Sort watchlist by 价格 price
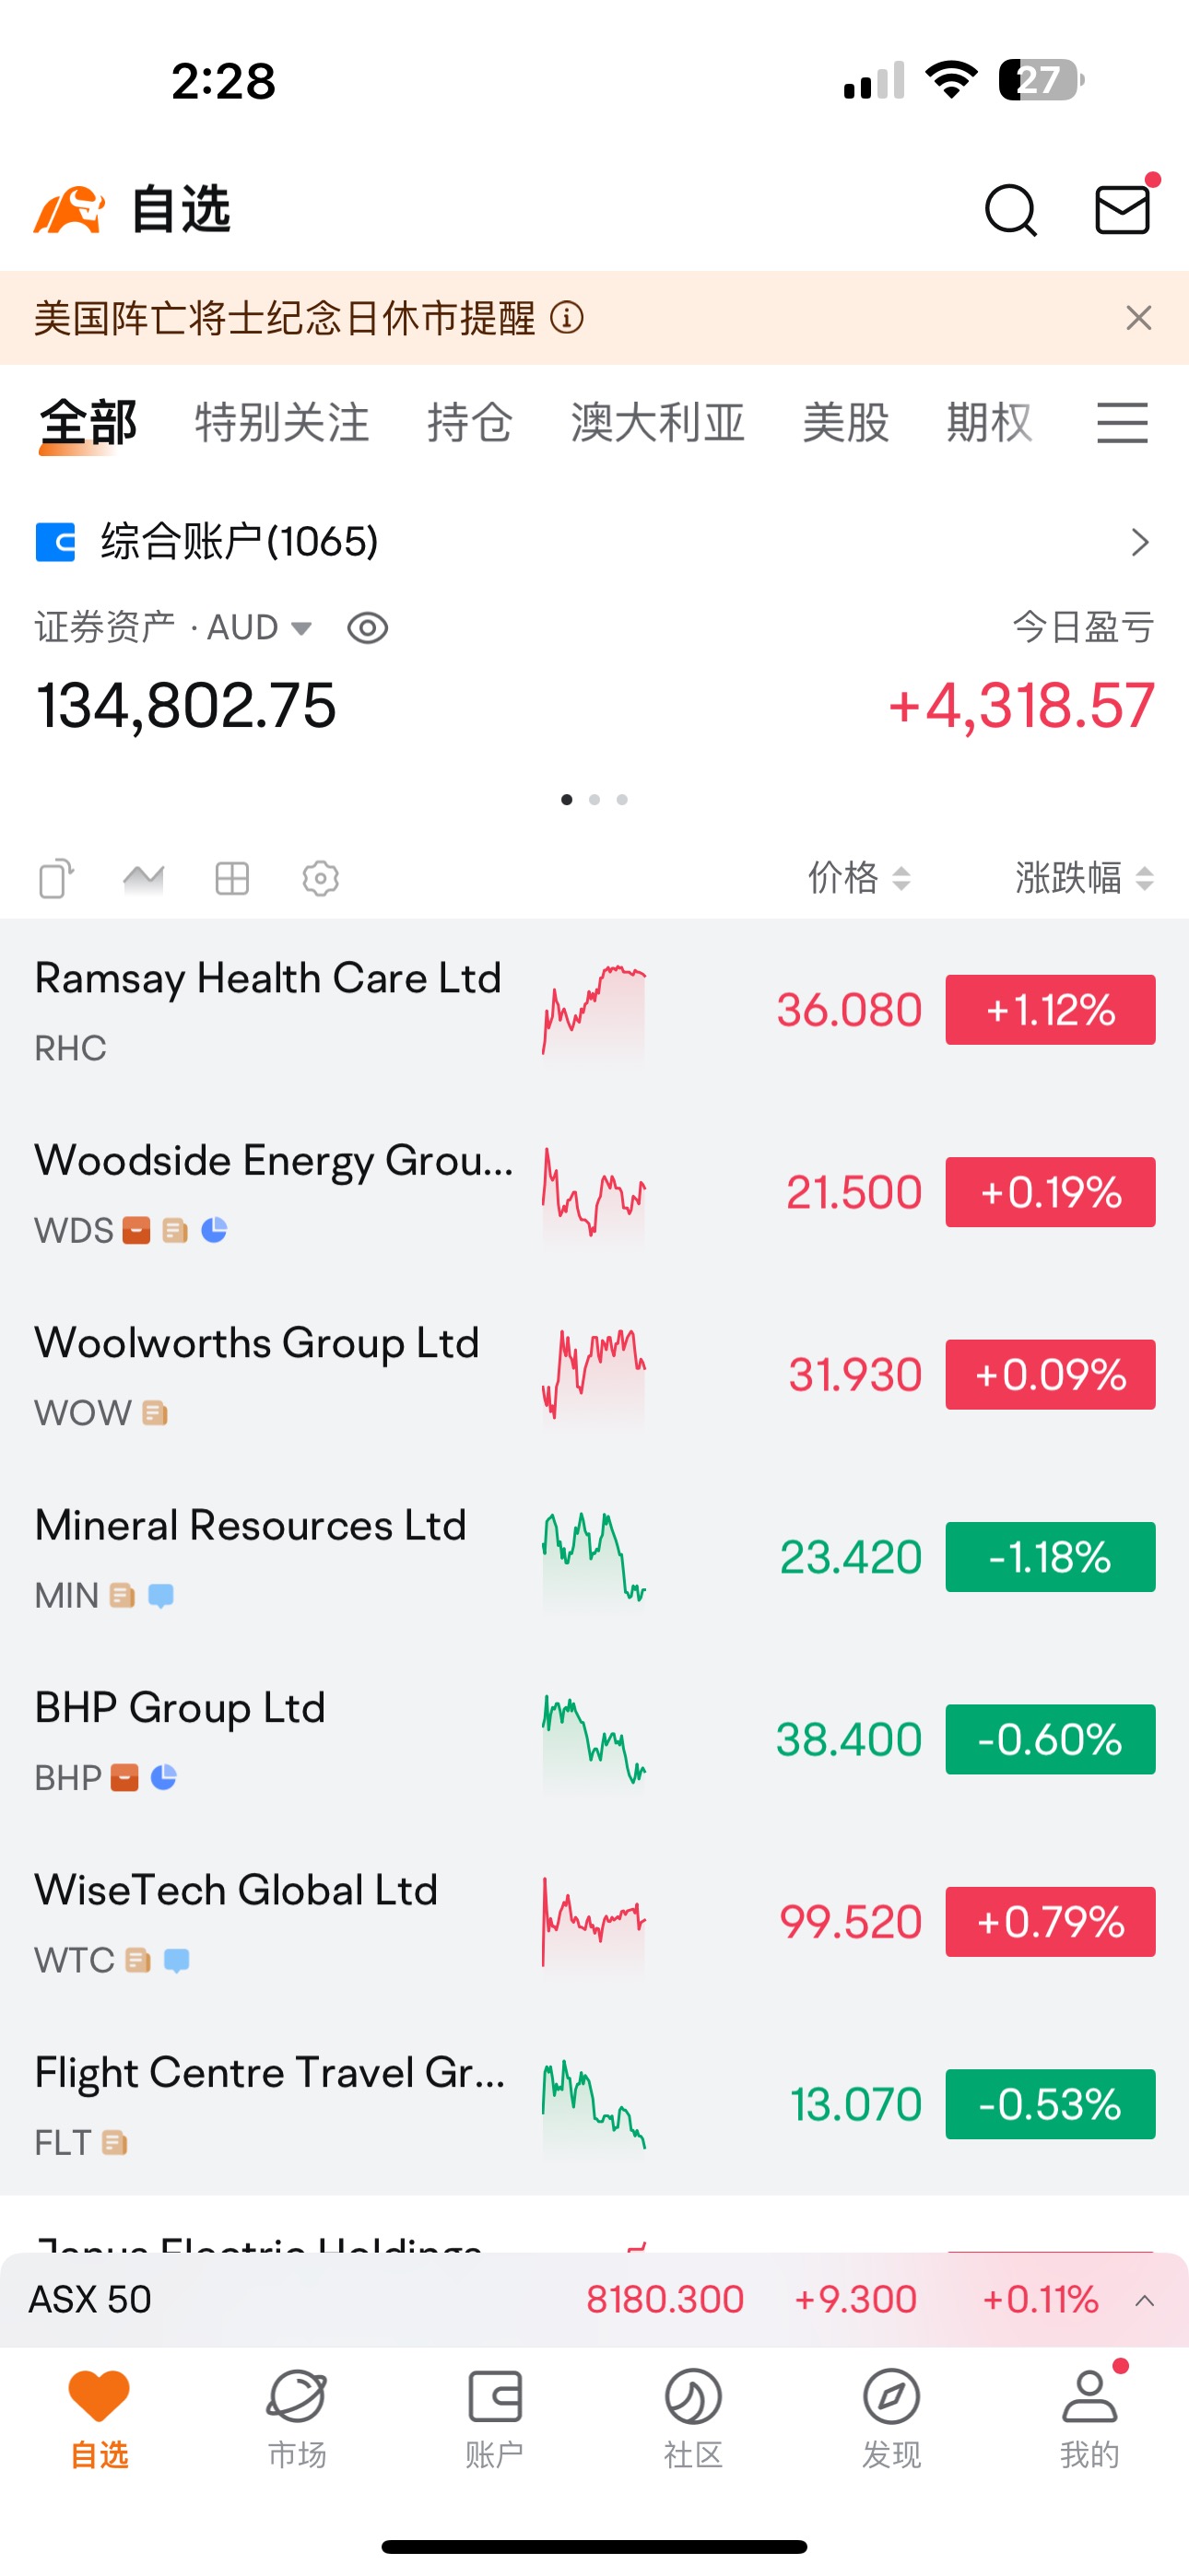This screenshot has width=1189, height=2576. tap(859, 878)
